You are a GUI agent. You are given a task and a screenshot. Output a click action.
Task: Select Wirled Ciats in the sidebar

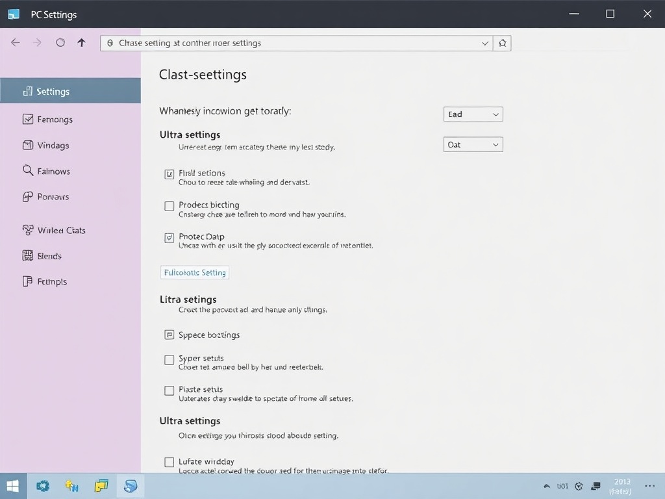[58, 230]
